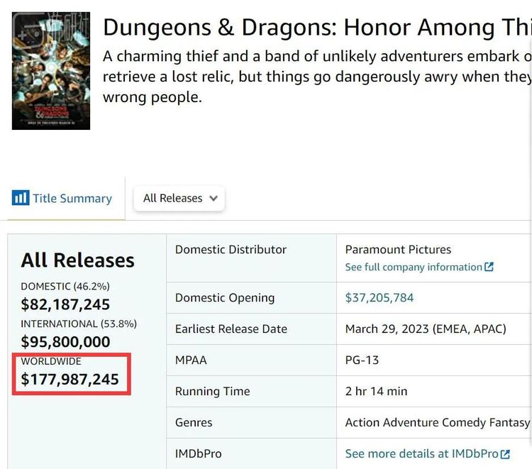The width and height of the screenshot is (532, 469).
Task: Open the All Releases dropdown
Action: tap(179, 199)
